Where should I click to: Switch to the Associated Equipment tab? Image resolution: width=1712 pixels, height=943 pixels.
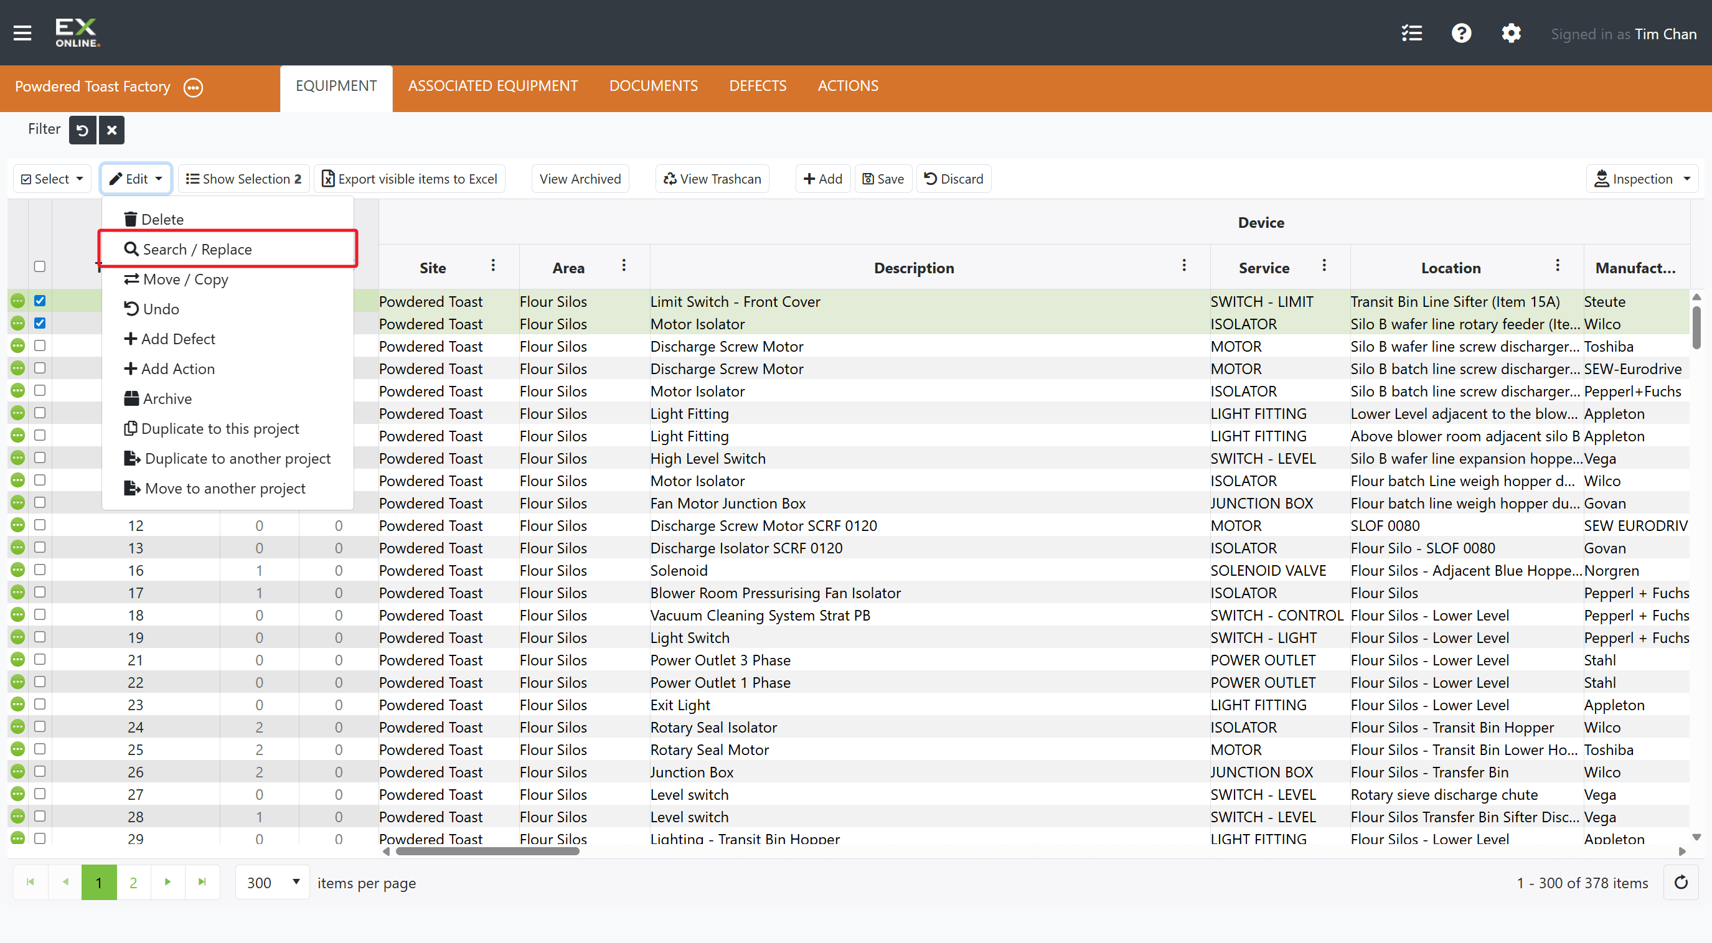493,86
